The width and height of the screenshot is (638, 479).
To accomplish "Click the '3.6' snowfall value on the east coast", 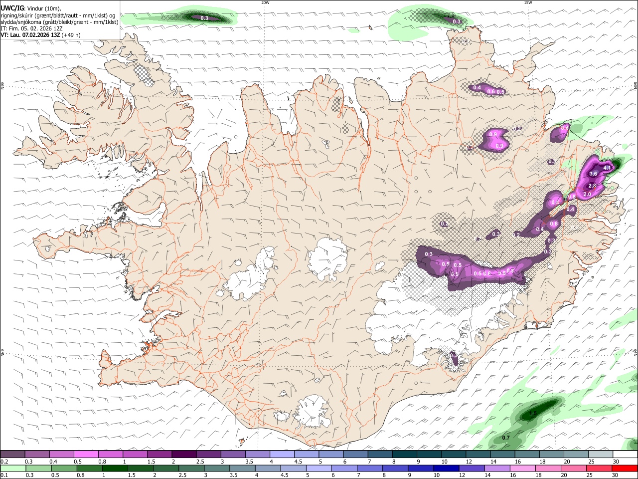I will click(x=593, y=174).
